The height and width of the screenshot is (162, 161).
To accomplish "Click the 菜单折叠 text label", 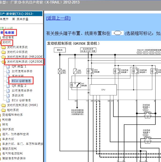I will (23, 19).
